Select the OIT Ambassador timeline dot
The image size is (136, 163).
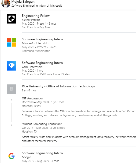[12, 100]
